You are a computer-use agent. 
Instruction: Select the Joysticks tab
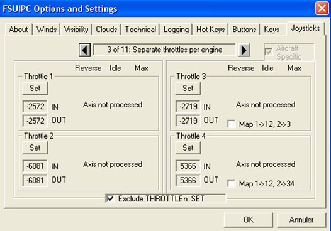305,28
